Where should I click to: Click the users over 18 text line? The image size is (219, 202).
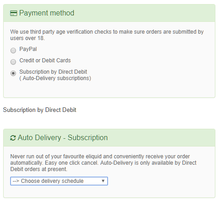pos(27,38)
